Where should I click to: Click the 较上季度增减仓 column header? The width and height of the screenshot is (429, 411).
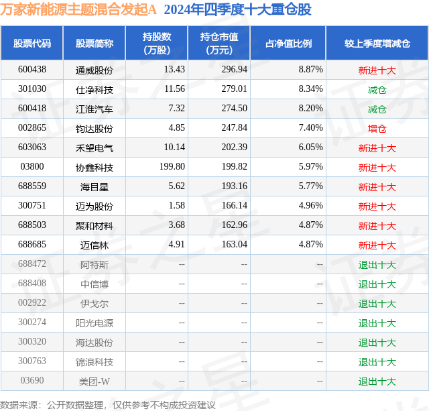[x=377, y=43]
